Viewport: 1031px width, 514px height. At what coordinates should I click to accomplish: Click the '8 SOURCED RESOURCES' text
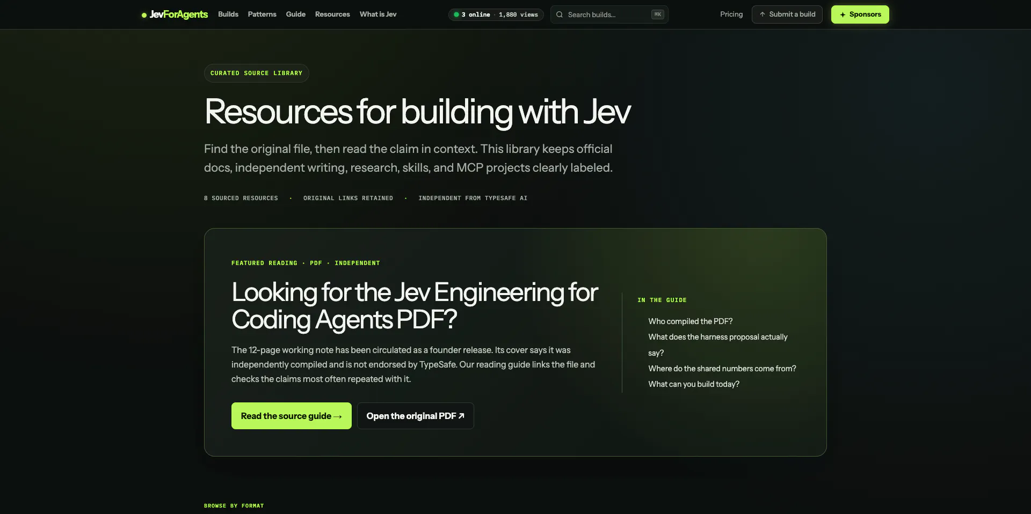click(x=241, y=198)
